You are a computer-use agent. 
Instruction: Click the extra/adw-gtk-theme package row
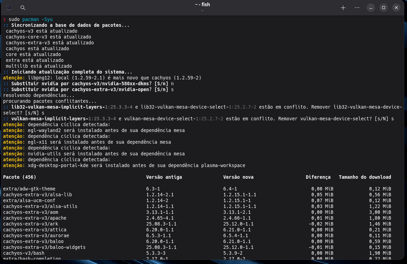(29, 189)
